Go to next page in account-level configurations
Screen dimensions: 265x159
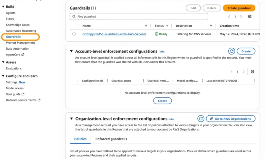coord(244,72)
